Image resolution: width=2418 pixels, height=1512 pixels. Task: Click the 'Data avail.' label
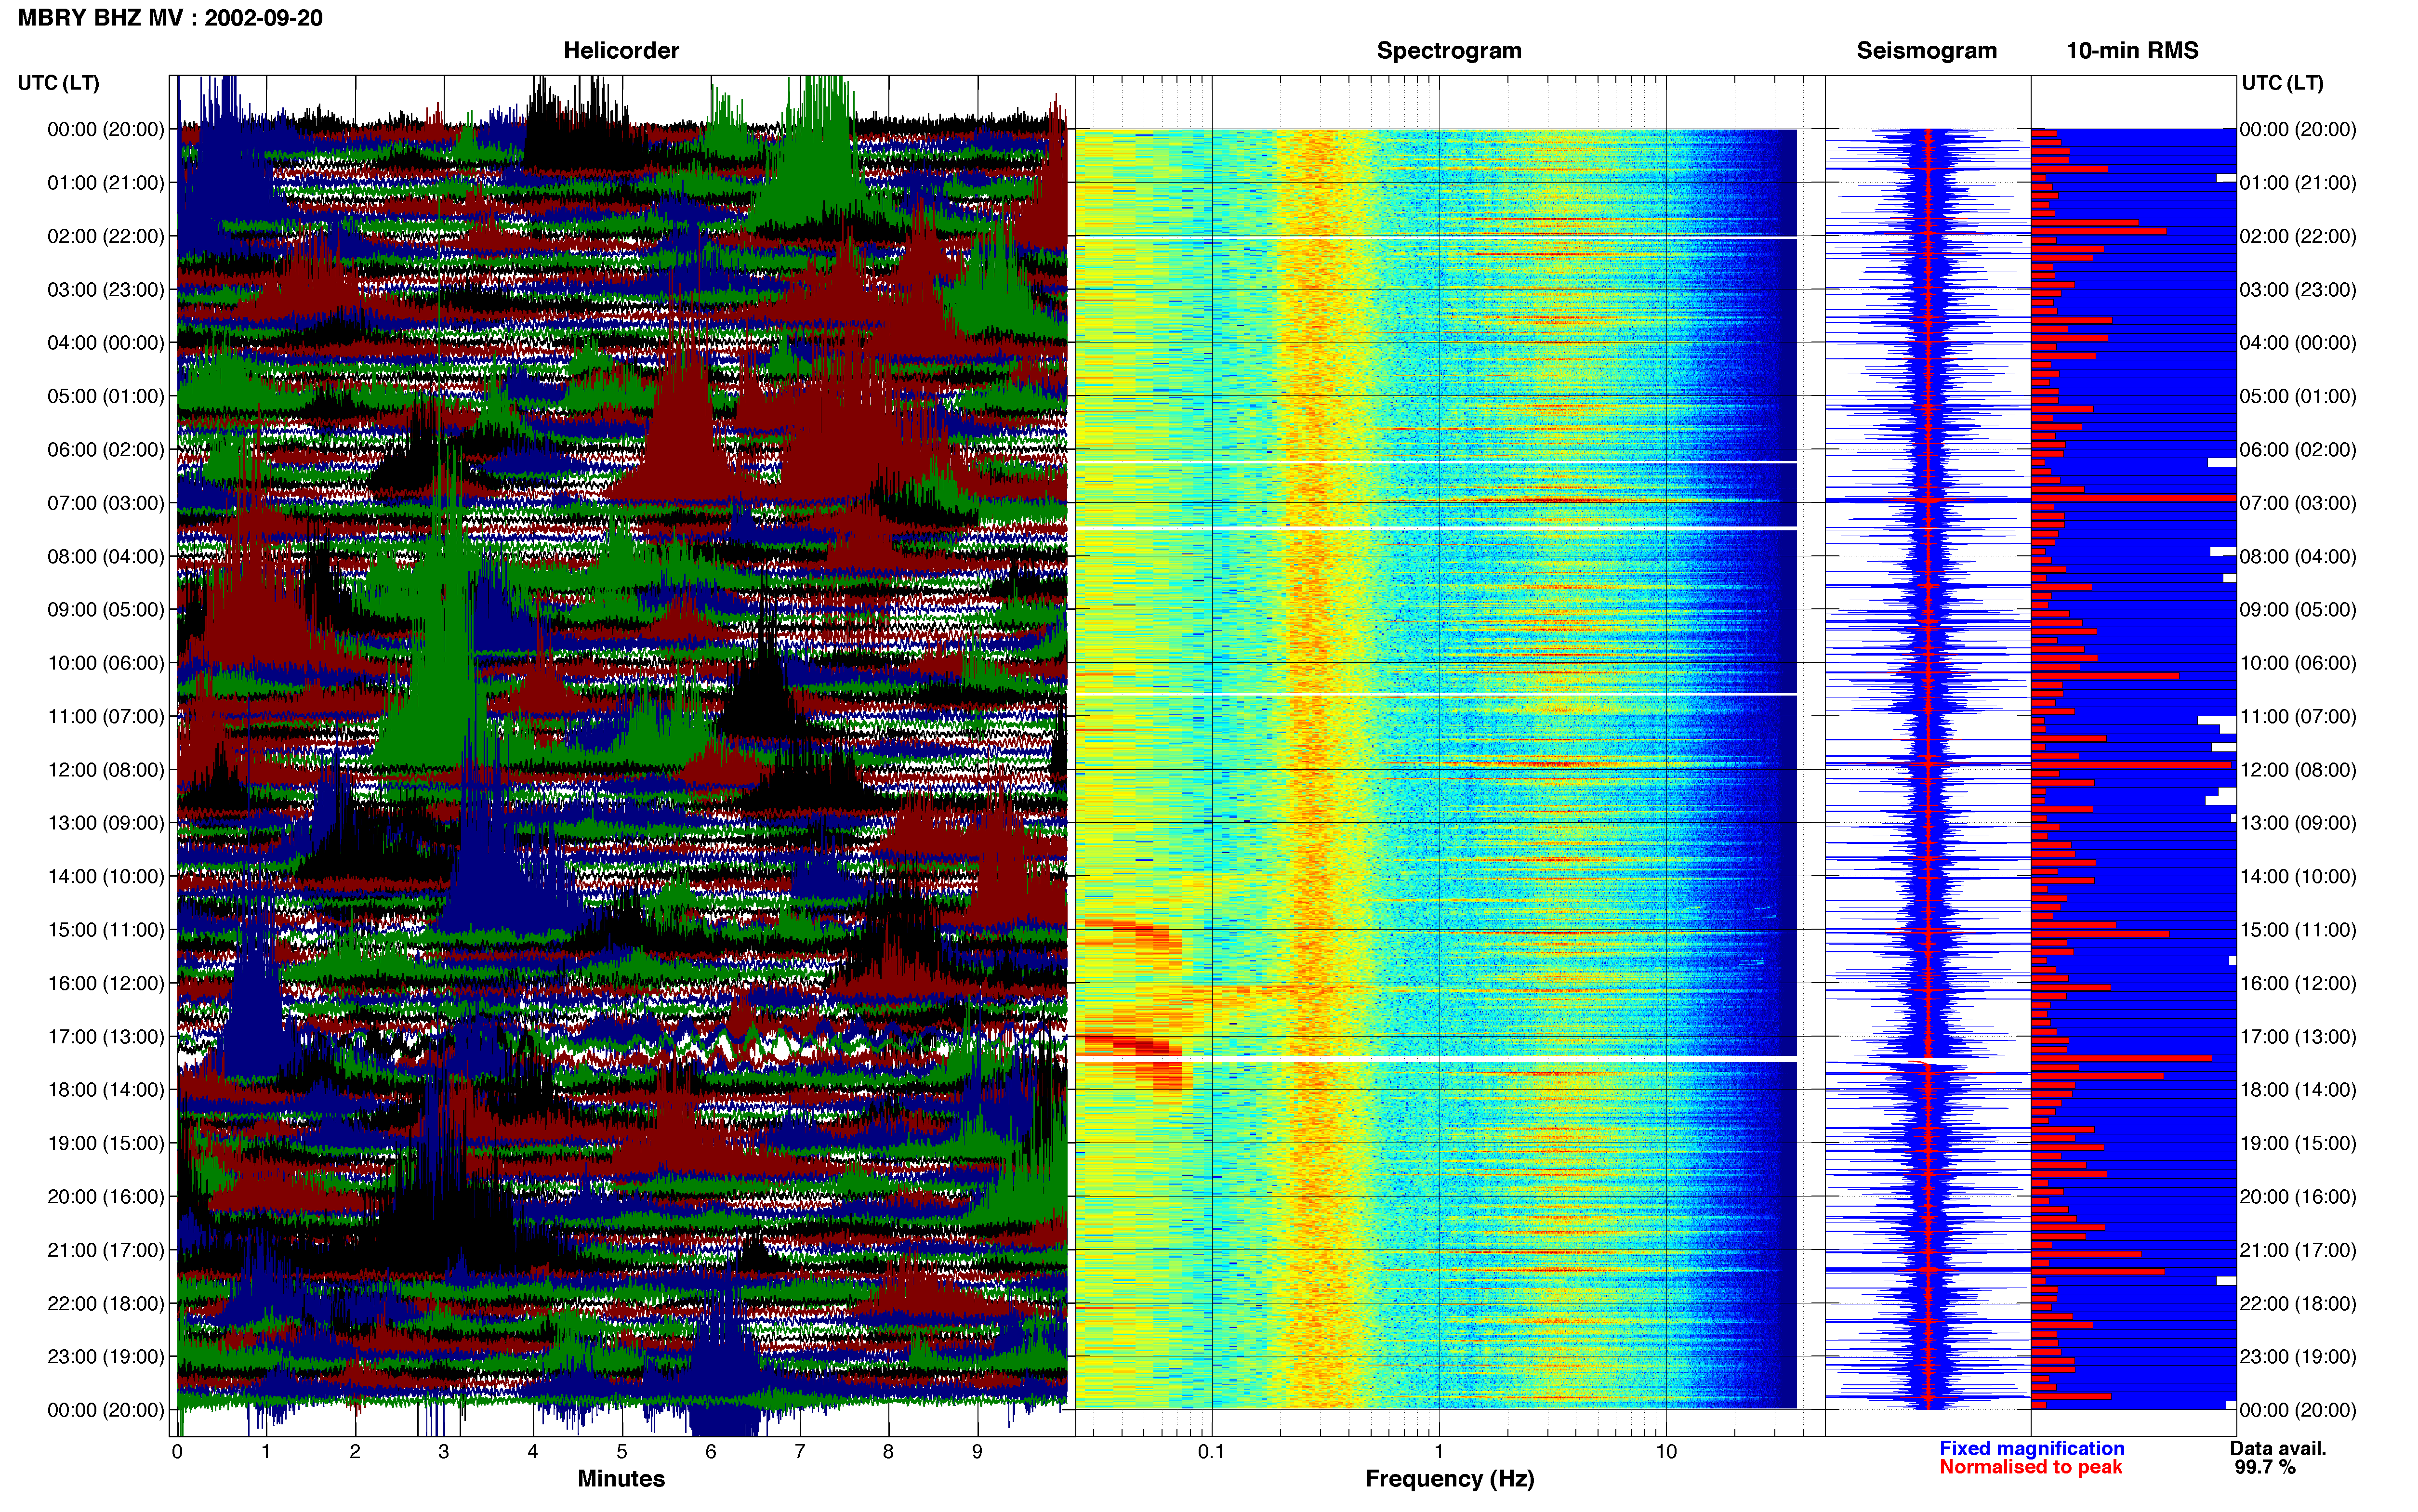[2278, 1448]
